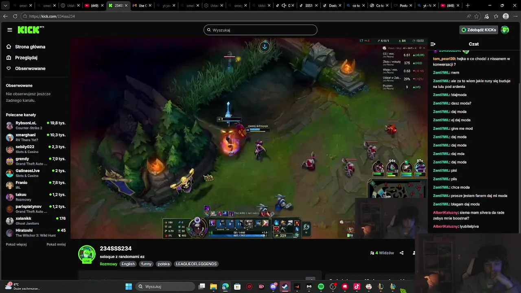Image resolution: width=521 pixels, height=293 pixels.
Task: Open the user avatar menu on Kick
Action: click(x=505, y=30)
